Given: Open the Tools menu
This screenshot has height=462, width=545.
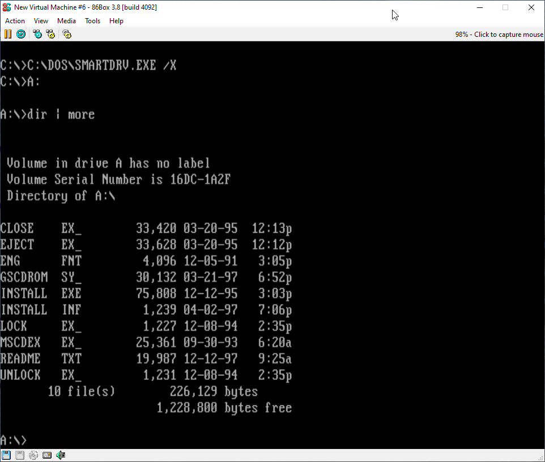Looking at the screenshot, I should (x=92, y=21).
